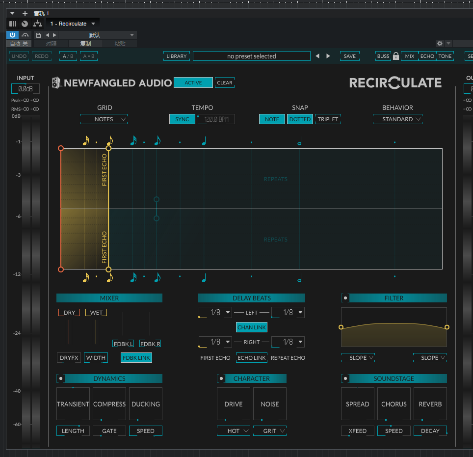Image resolution: width=473 pixels, height=457 pixels.
Task: Click the lock icon next to BUSS
Action: click(x=396, y=56)
